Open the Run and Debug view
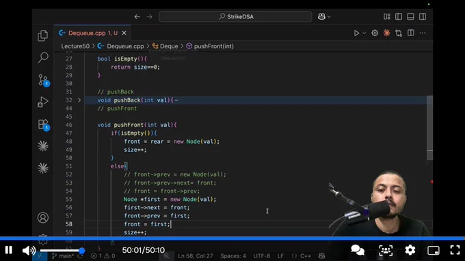The height and width of the screenshot is (261, 465). (x=43, y=102)
